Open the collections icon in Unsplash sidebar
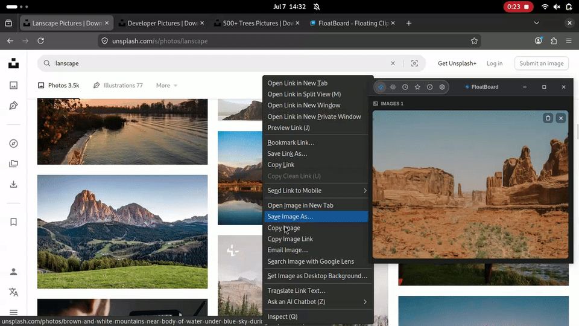Screen dimensions: 579x326 pyautogui.click(x=14, y=164)
